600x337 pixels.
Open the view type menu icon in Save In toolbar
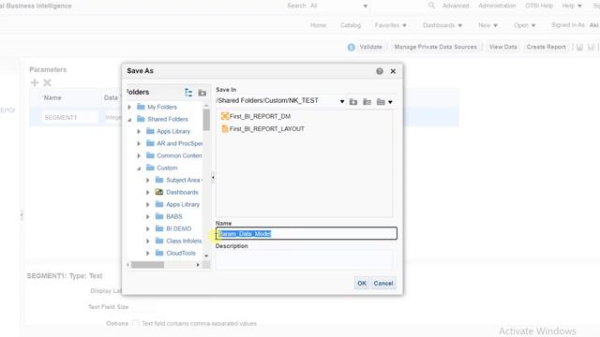(x=384, y=102)
